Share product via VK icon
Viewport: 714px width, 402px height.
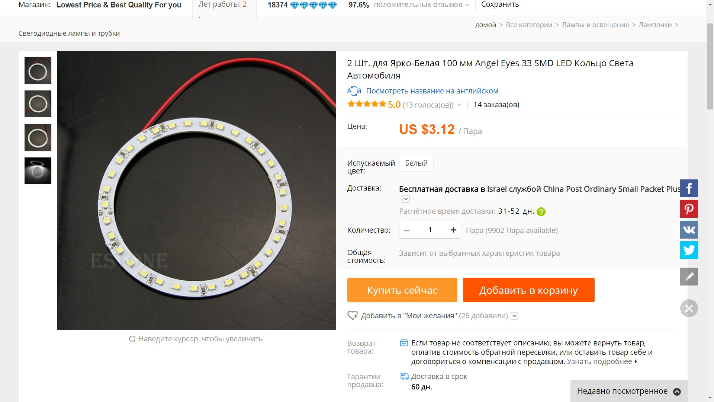click(689, 229)
